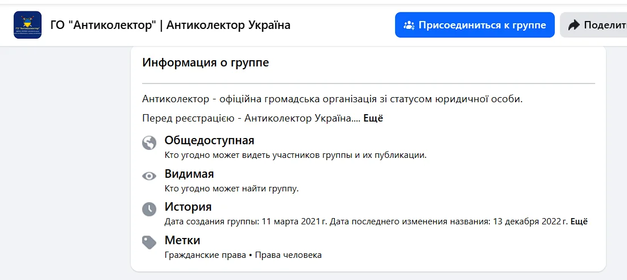Open the Гражданские права tag
The height and width of the screenshot is (280, 627).
click(205, 255)
